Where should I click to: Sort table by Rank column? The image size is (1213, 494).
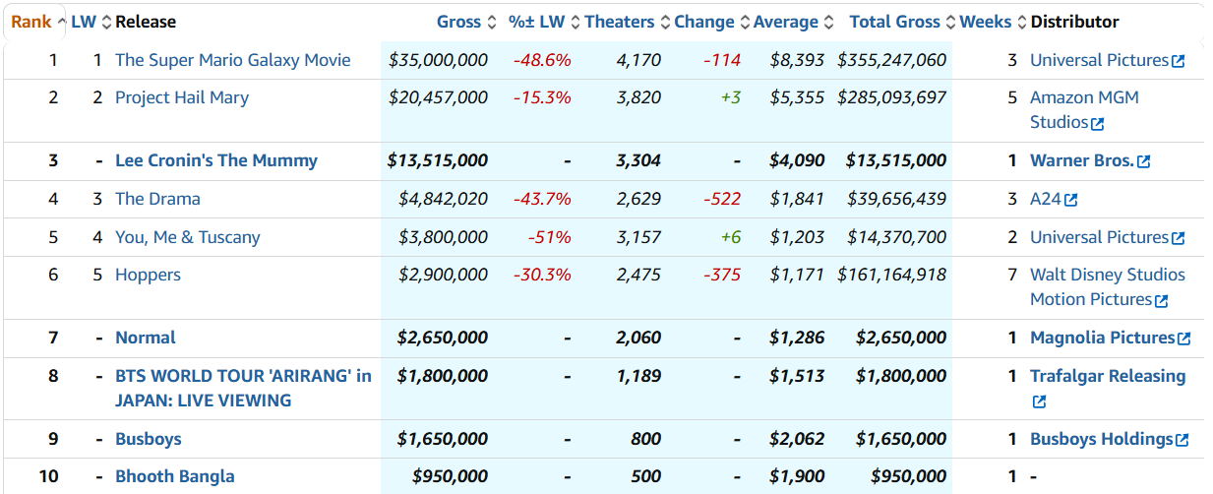[30, 22]
